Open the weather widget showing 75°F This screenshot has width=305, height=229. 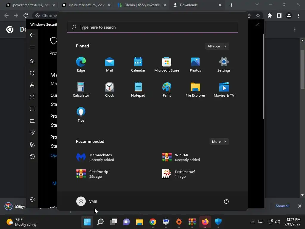tap(21, 222)
